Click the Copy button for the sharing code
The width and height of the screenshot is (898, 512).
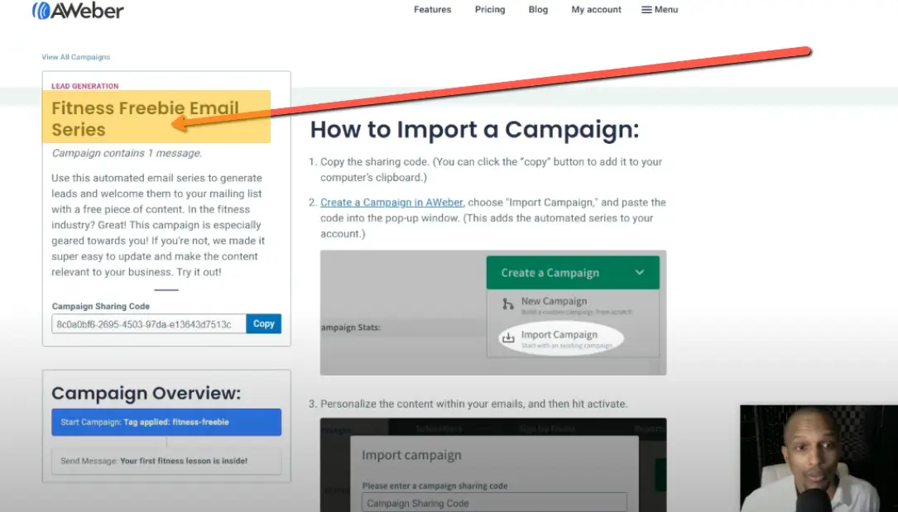point(263,323)
